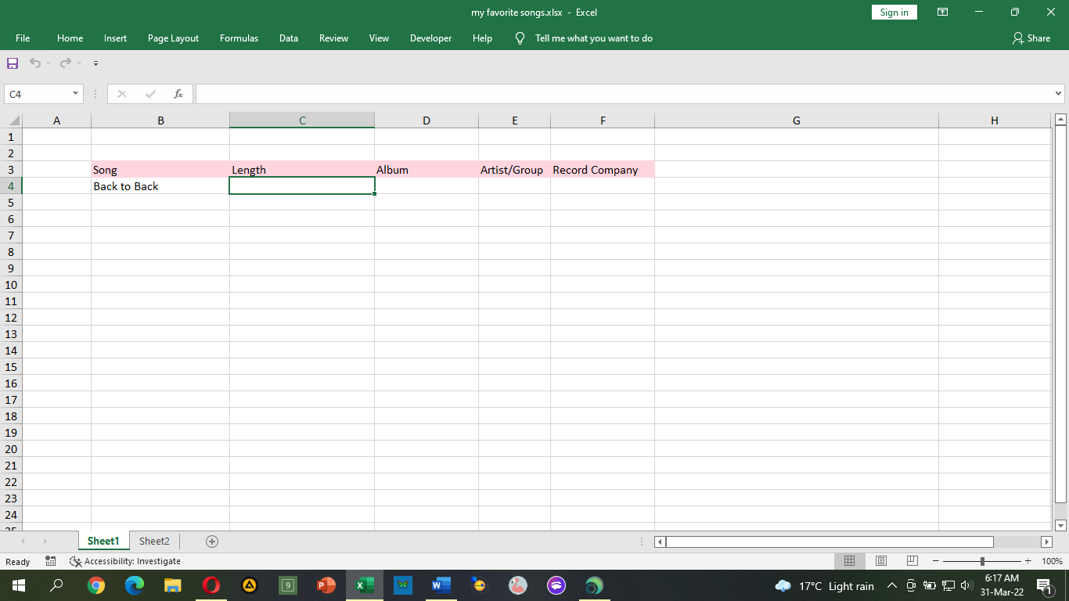1069x601 pixels.
Task: Switch to the Sheet2 tab
Action: pos(154,541)
